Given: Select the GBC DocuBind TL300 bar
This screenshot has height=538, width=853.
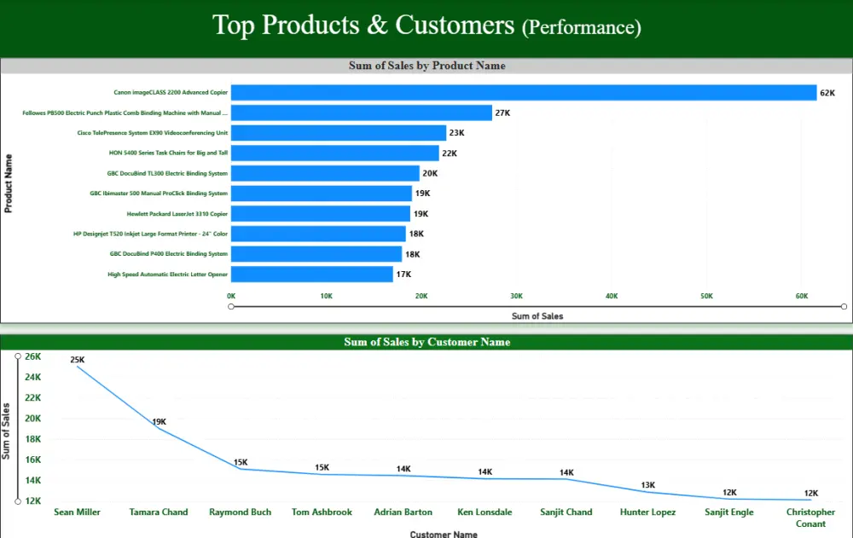Looking at the screenshot, I should tap(324, 172).
